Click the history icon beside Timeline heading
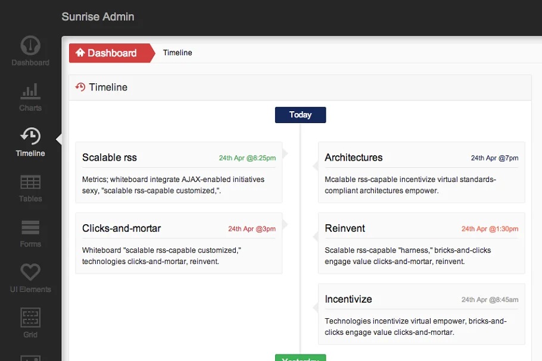The height and width of the screenshot is (361, 542). [80, 87]
